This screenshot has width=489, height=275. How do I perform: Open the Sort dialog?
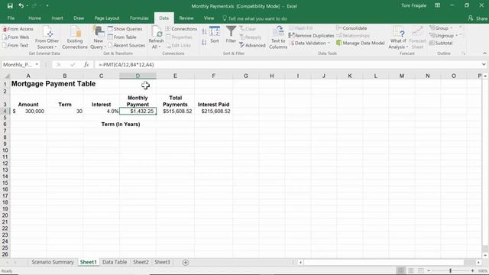pos(215,34)
